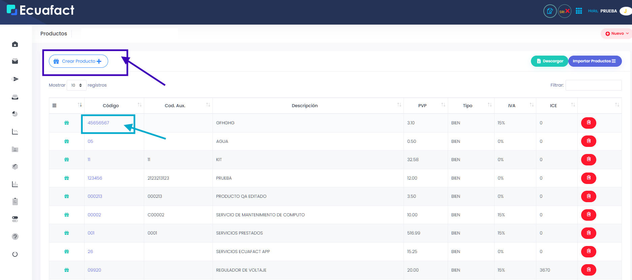The image size is (632, 280).
Task: Expand the Nuevo dropdown menu
Action: click(x=617, y=34)
